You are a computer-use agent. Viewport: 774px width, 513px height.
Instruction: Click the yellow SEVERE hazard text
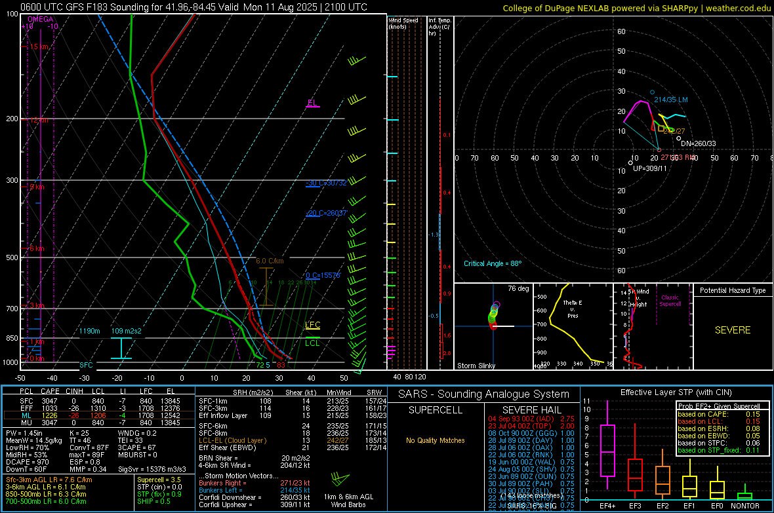733,330
